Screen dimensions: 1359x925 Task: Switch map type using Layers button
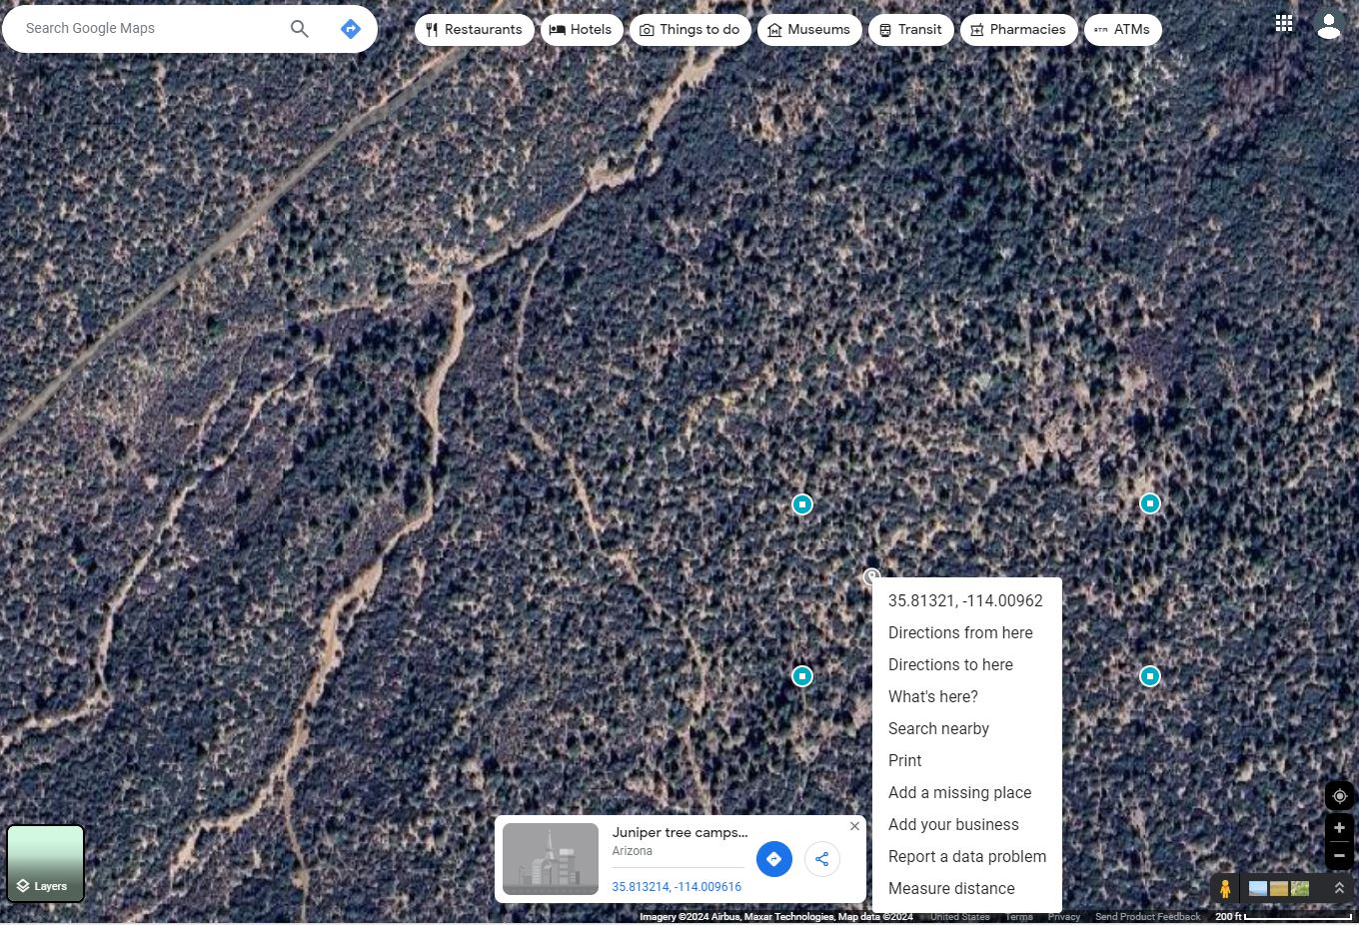click(x=46, y=863)
